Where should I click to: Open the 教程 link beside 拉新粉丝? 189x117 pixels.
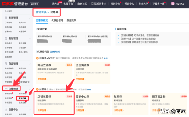click(89, 90)
